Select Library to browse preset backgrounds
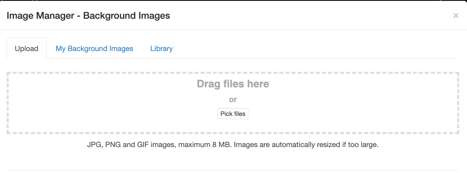Image resolution: width=467 pixels, height=173 pixels. 161,48
